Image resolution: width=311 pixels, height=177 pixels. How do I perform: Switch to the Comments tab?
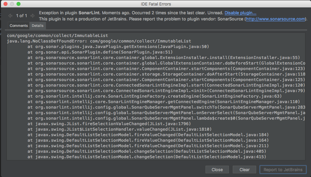19,26
